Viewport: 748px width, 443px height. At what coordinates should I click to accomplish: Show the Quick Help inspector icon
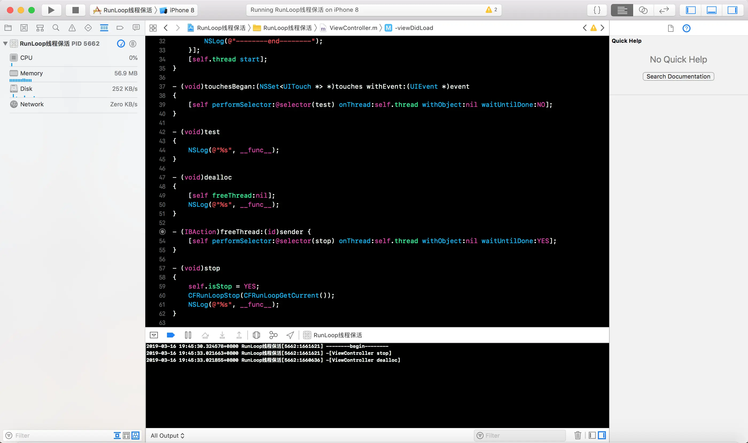coord(686,28)
